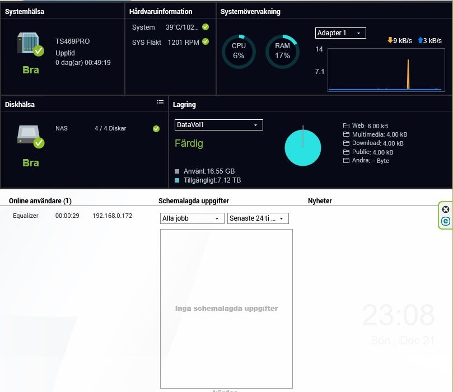Screen dimensions: 453x392
Task: Click the NAS disks status checkmark
Action: [156, 129]
